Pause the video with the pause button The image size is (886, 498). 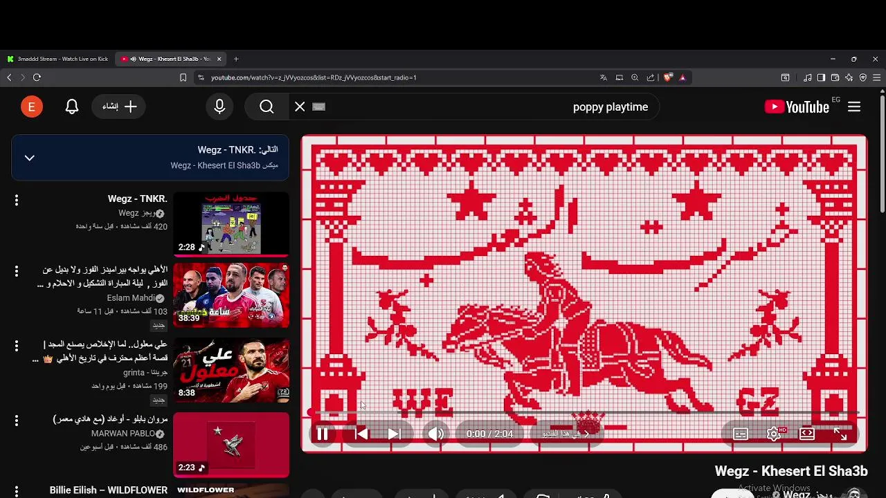[x=322, y=434]
